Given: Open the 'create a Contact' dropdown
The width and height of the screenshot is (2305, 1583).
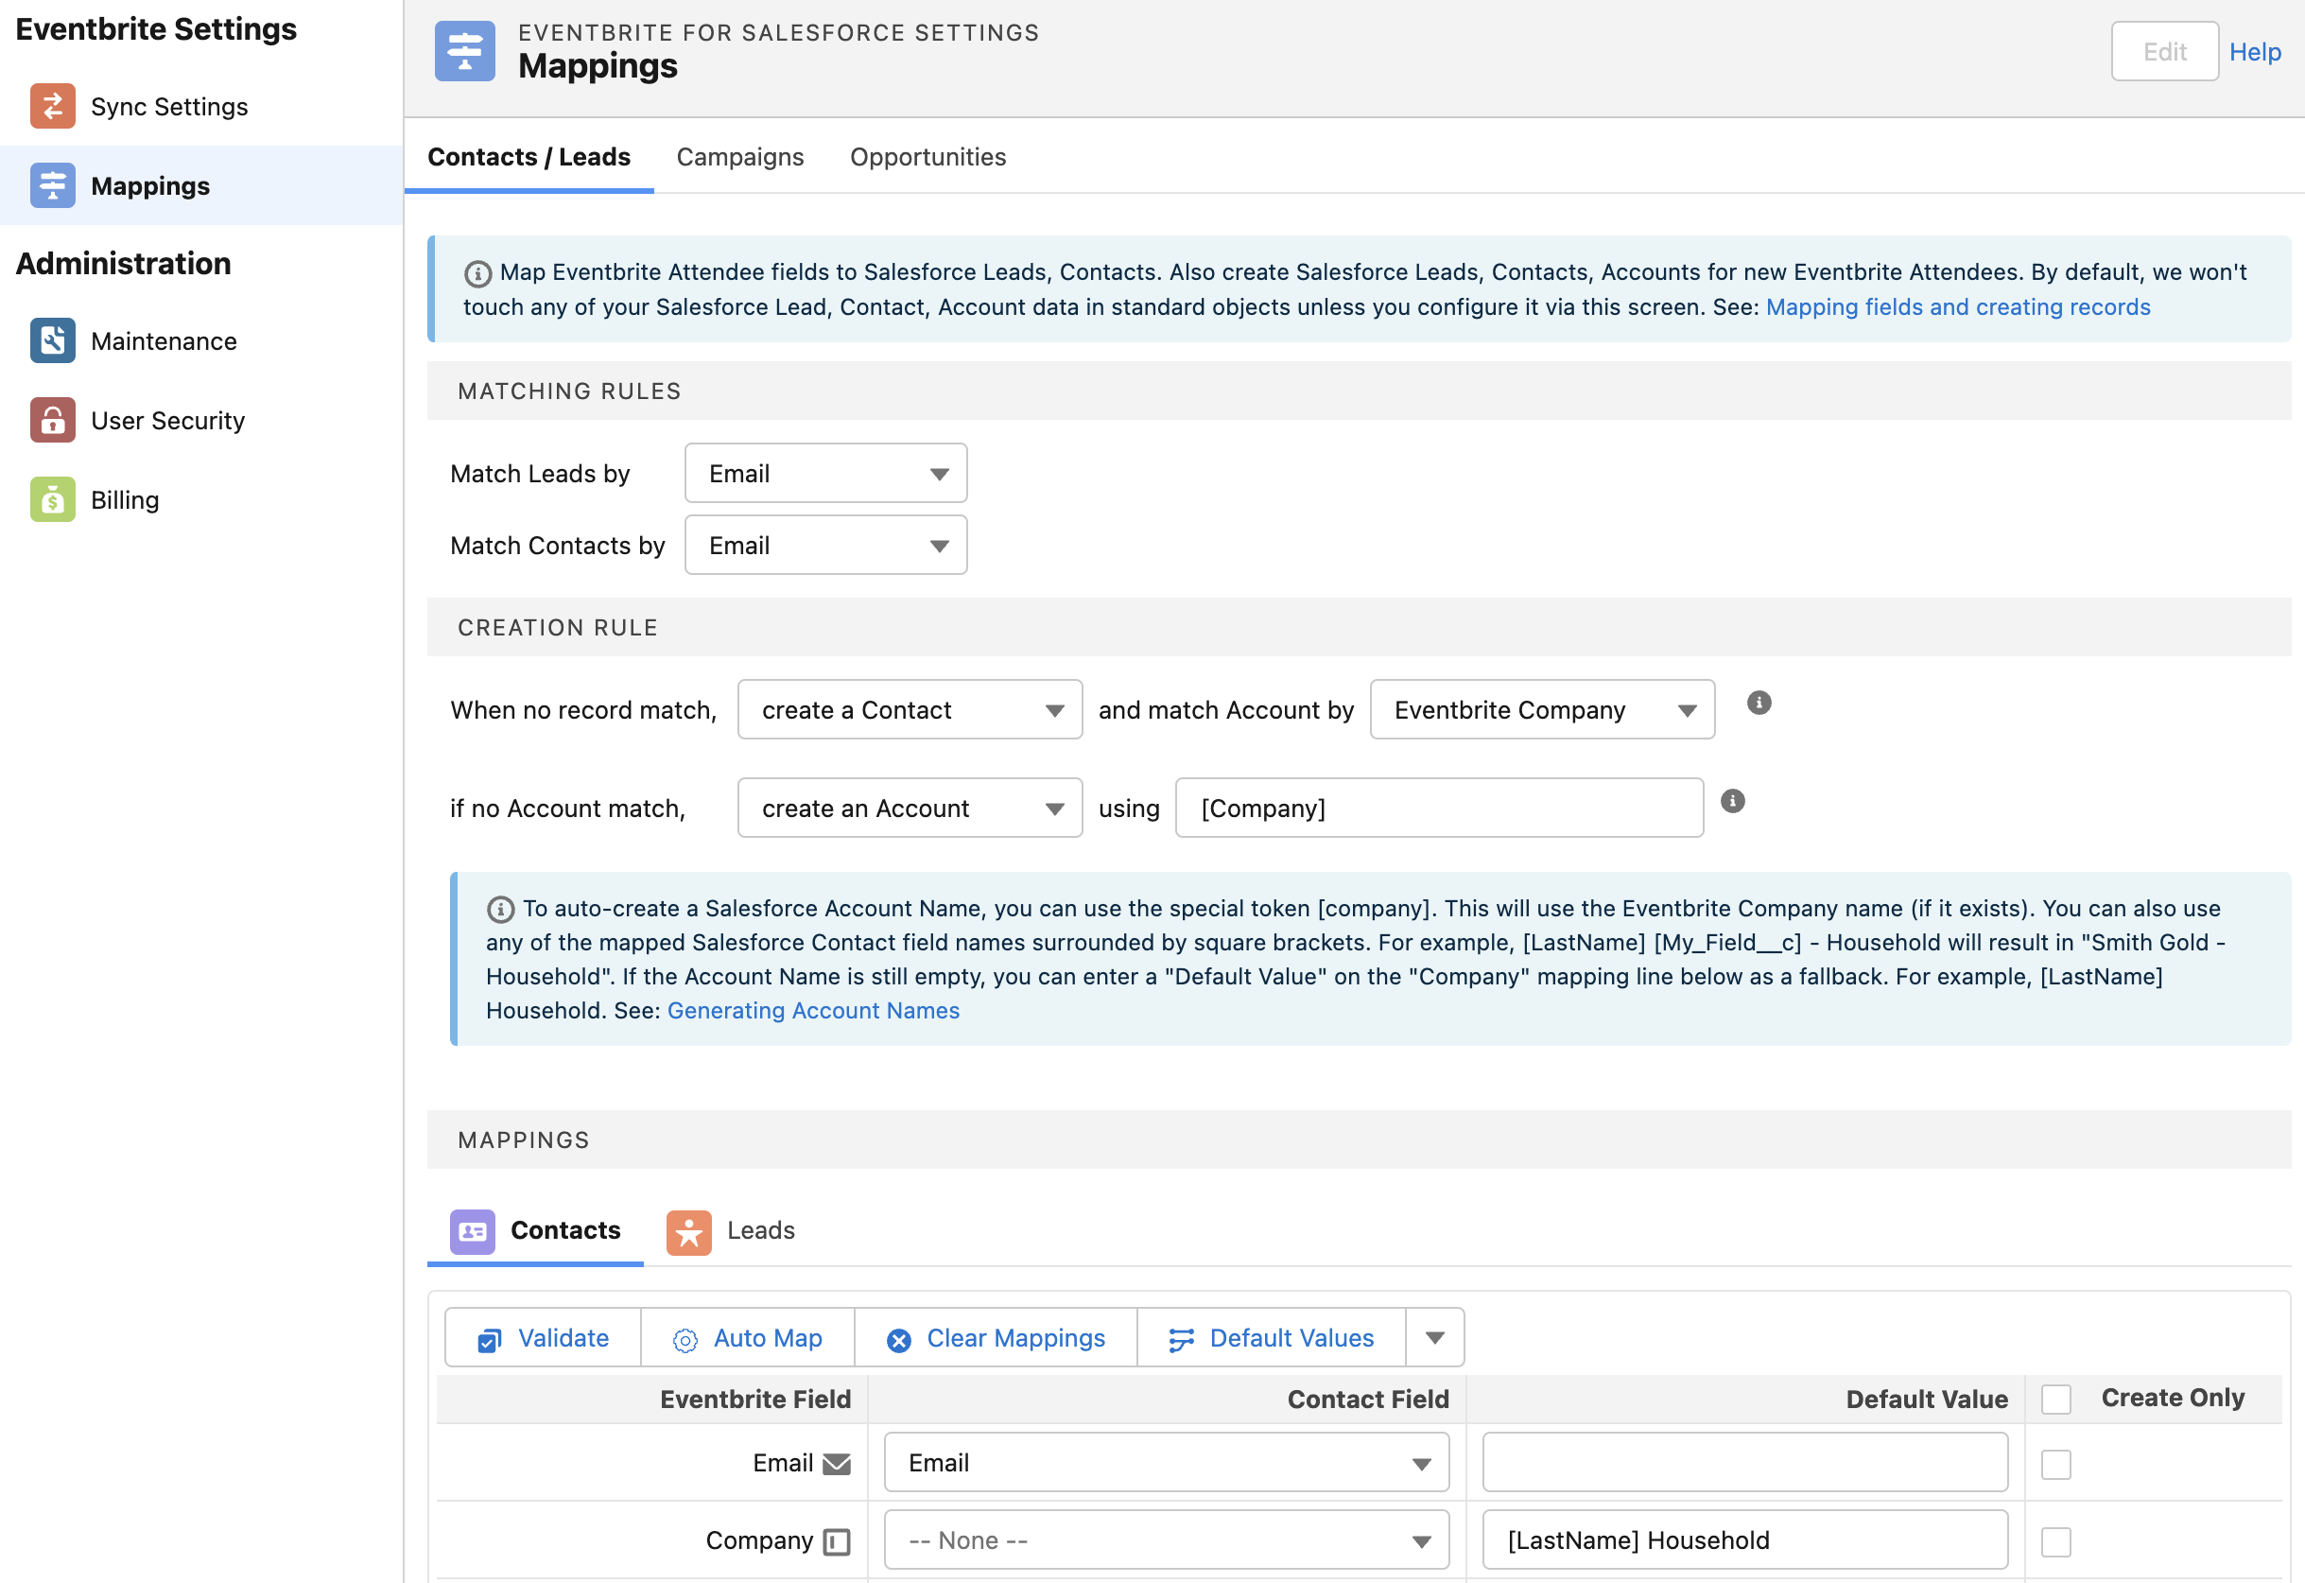Looking at the screenshot, I should pyautogui.click(x=910, y=709).
